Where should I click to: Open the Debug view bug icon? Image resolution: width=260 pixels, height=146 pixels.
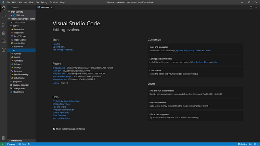click(x=4, y=33)
